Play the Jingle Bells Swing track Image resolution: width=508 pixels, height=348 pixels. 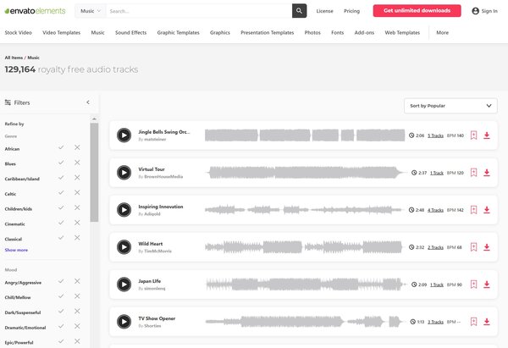pos(124,135)
